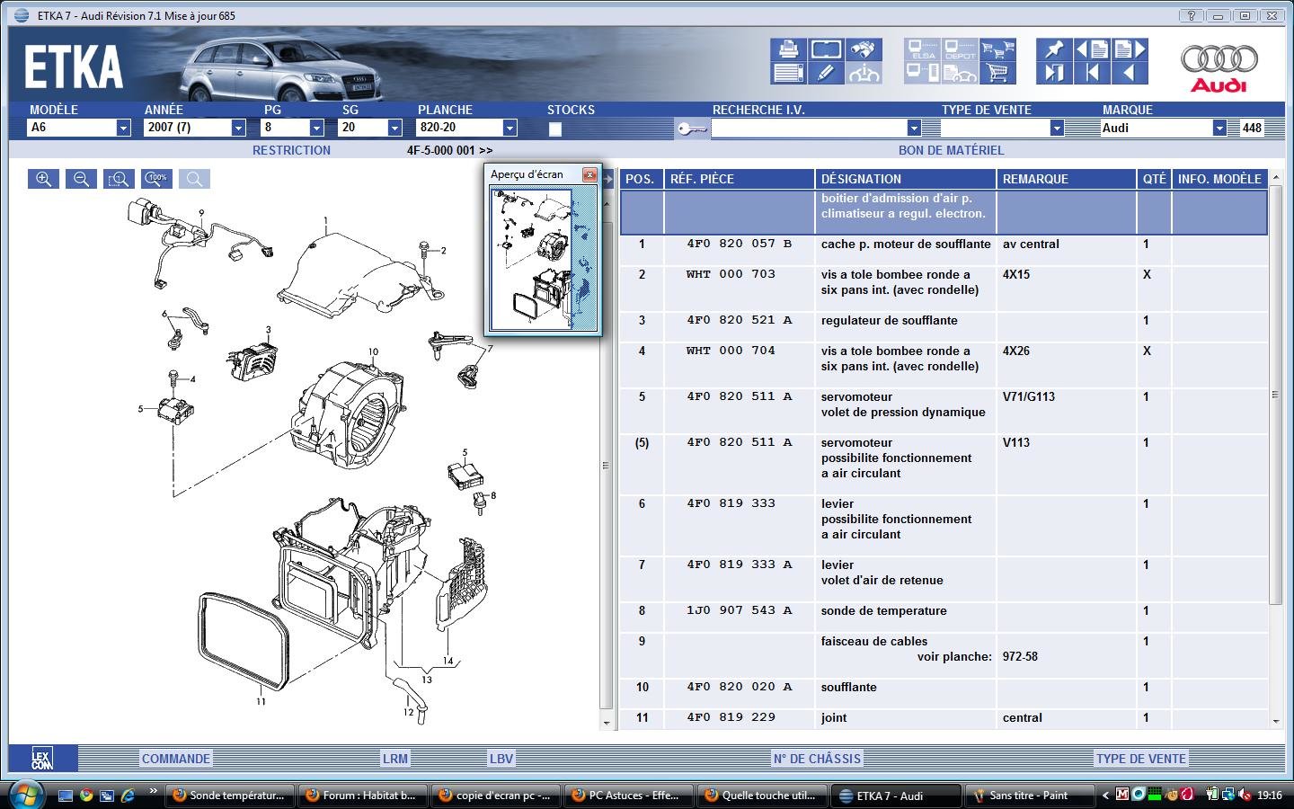Open the MODÈLE dropdown showing A6
1294x809 pixels.
pos(123,128)
